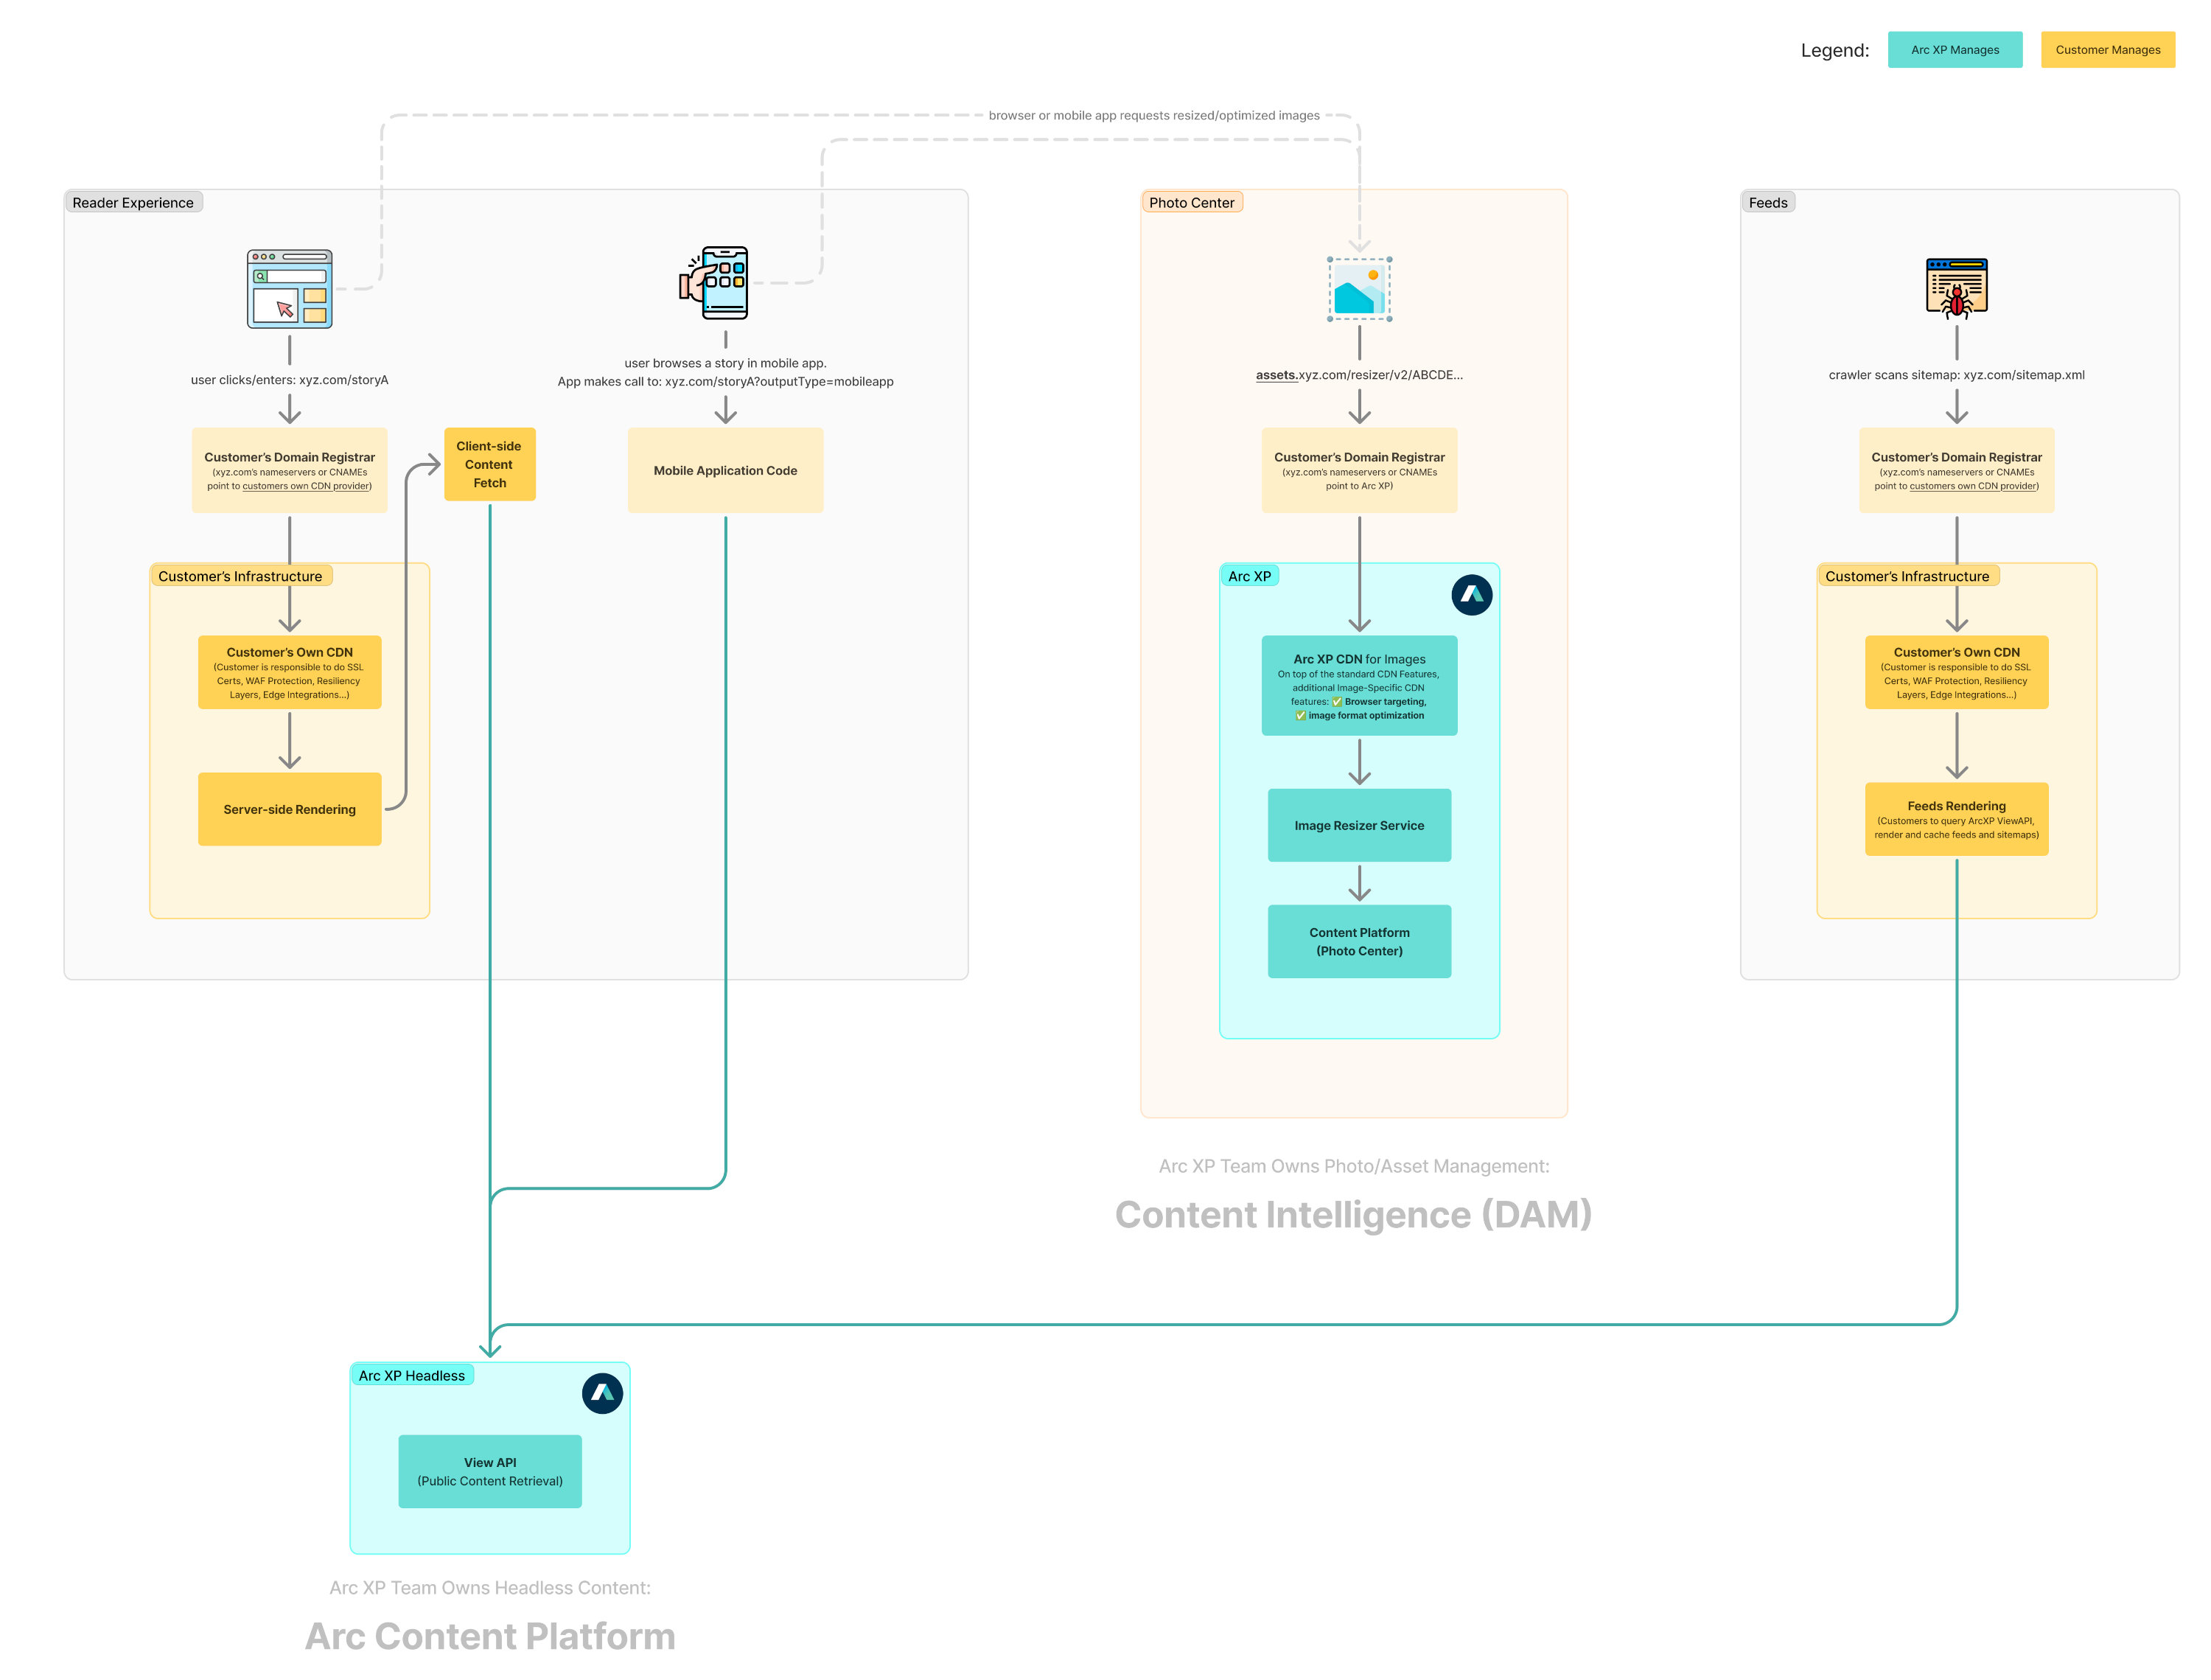Click the Photo Center section label
Image resolution: width=2211 pixels, height=1680 pixels.
coord(1192,203)
